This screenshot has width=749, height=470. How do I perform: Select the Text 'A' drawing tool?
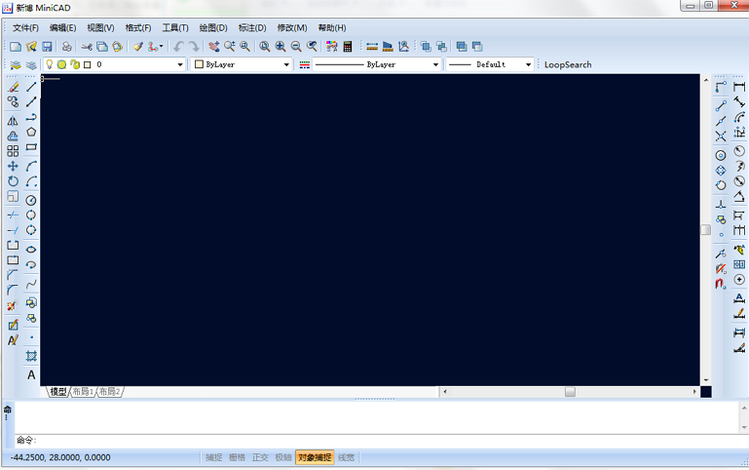tap(31, 374)
